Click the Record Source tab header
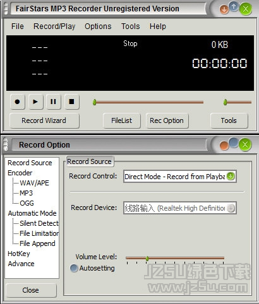The image size is (259, 304). tap(90, 161)
